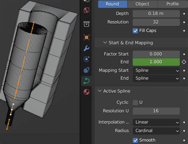Select the Round bevel mode tab
This screenshot has height=144, width=188.
coord(113,4)
